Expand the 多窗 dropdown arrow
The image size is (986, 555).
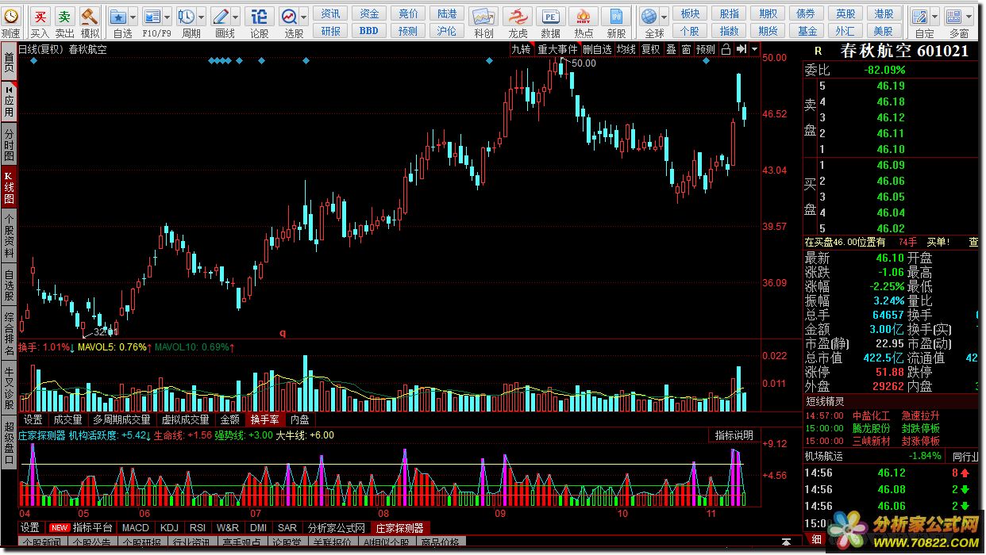969,17
